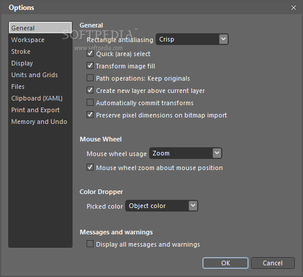Viewport: 303px width, 277px height.
Task: Select the General category
Action: click(40, 28)
